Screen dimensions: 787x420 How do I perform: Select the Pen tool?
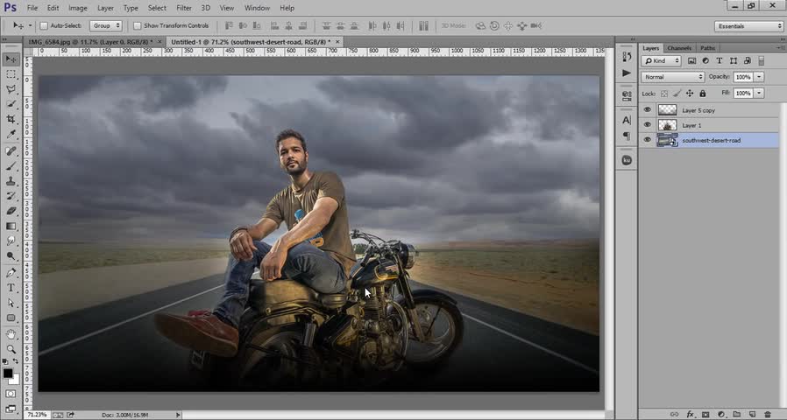tap(11, 273)
